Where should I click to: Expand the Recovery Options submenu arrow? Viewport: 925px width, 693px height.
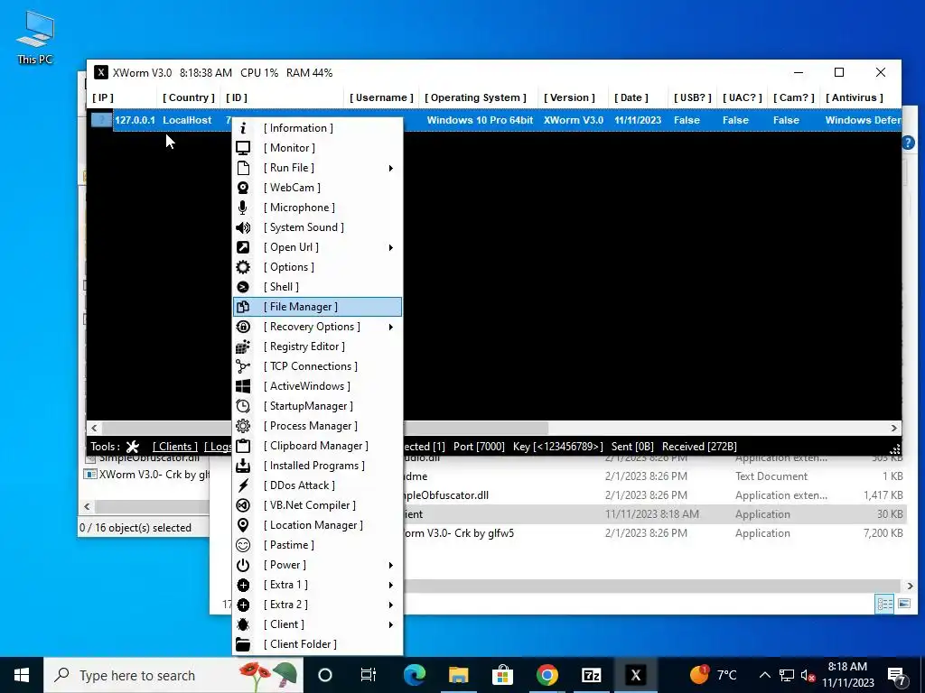pos(390,327)
